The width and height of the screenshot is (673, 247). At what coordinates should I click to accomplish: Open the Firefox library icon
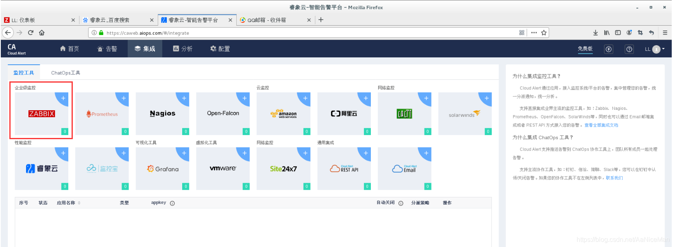coord(607,33)
